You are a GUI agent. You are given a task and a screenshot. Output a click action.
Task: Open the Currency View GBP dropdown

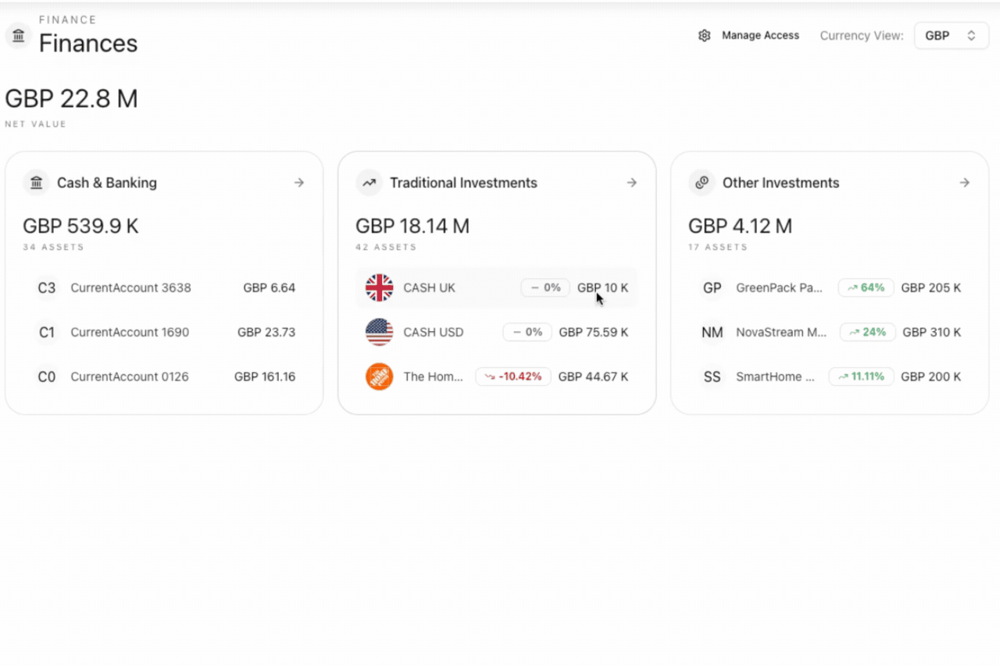coord(952,36)
